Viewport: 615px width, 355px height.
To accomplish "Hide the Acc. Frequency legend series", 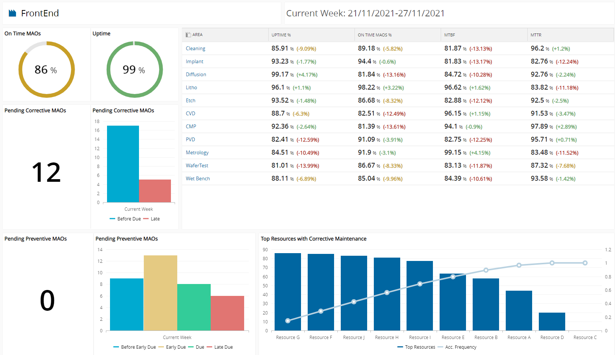I will 457,347.
